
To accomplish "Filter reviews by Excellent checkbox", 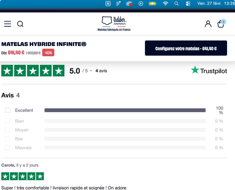I will pyautogui.click(x=8, y=110).
